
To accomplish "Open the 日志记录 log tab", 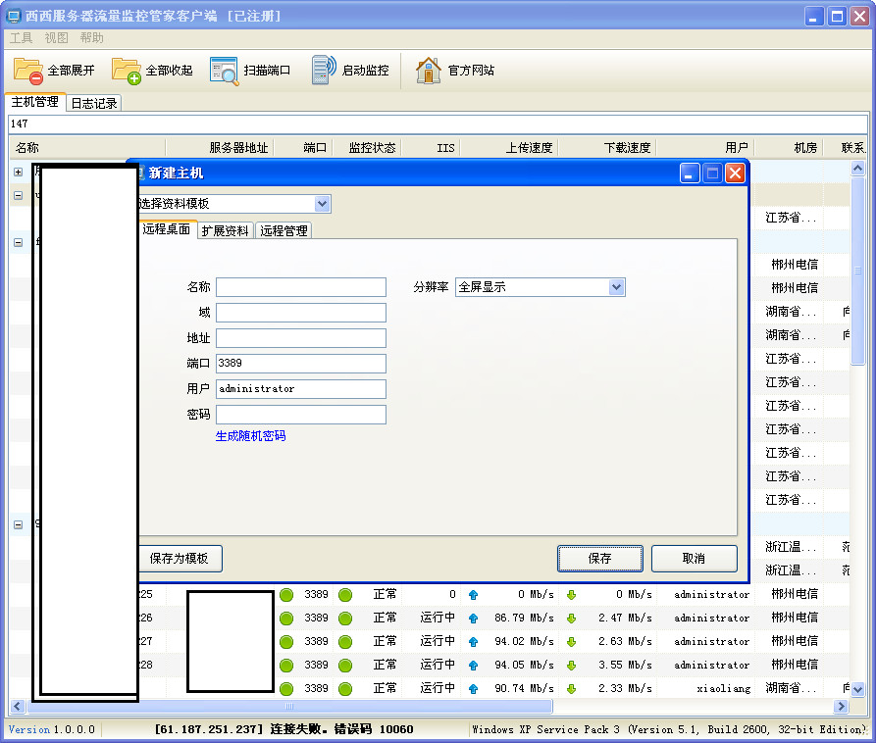I will point(94,103).
